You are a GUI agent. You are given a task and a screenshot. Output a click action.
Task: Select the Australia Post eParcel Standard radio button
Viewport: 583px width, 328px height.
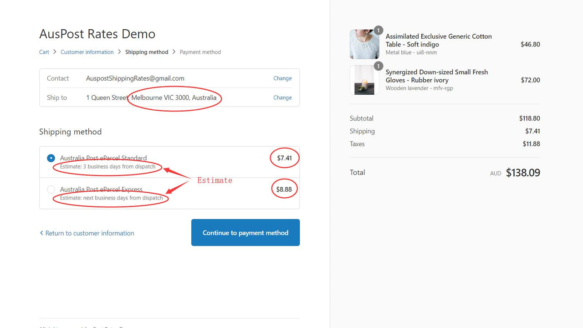(51, 158)
